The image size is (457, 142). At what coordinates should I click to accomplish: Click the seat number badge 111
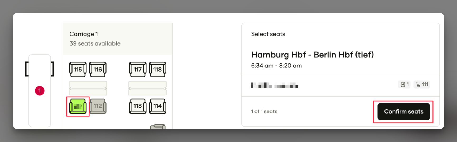[x=422, y=85]
